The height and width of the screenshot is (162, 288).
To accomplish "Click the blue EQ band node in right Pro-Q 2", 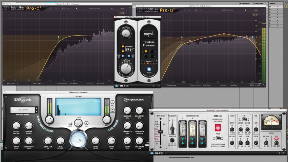I will pos(252,37).
